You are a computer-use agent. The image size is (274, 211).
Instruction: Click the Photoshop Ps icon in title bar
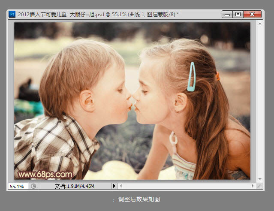click(12, 14)
